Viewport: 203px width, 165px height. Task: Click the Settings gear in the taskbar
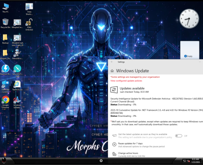[101, 161]
